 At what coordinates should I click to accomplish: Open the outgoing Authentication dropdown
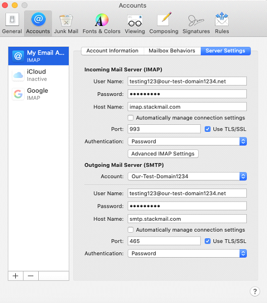pos(187,253)
